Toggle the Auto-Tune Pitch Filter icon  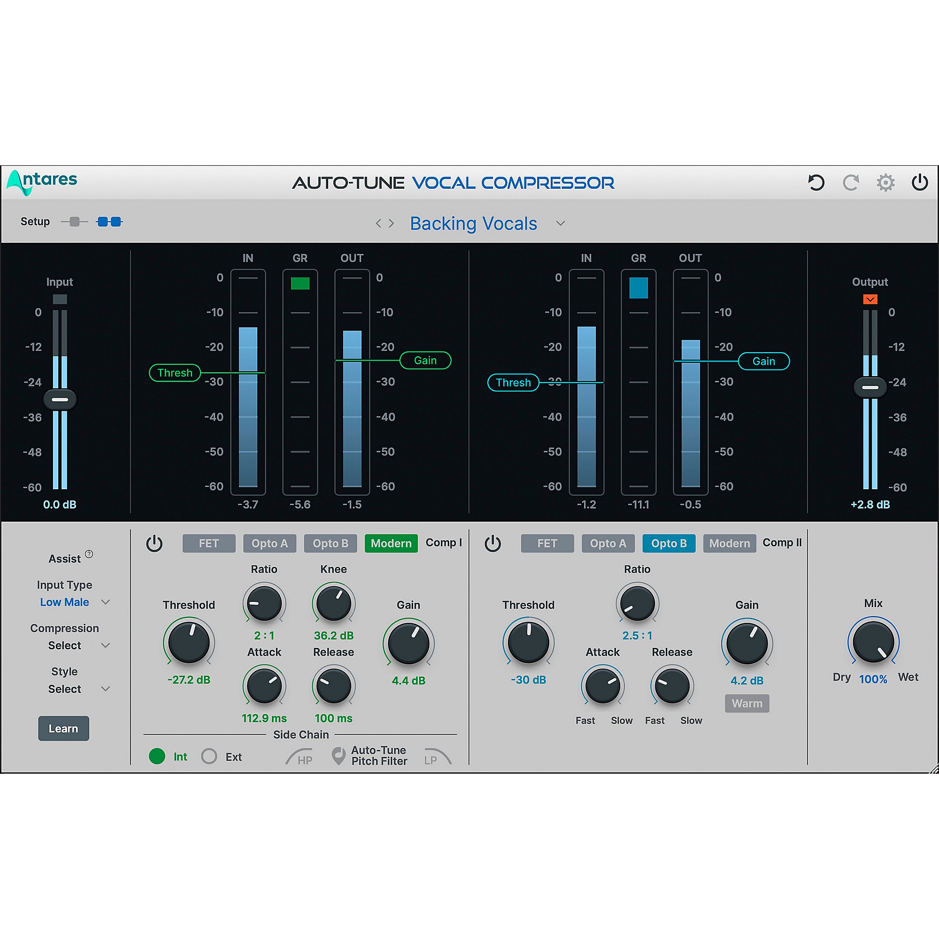(338, 756)
